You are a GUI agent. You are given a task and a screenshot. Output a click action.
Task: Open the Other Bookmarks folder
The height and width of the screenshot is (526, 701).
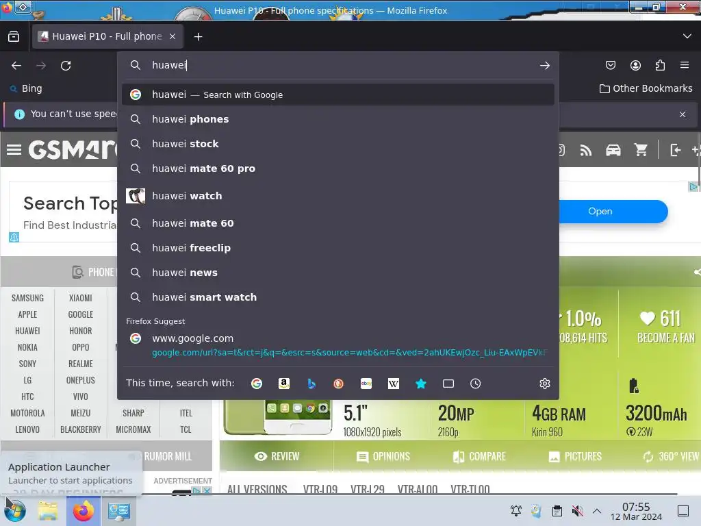point(646,88)
